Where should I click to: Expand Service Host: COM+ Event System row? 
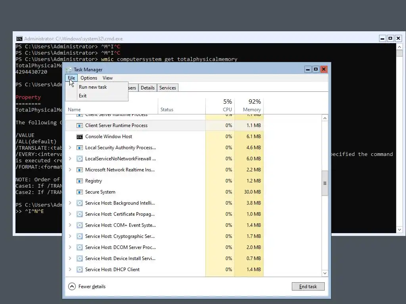click(70, 225)
